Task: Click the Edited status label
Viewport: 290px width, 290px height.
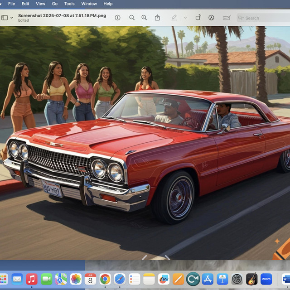Action: coord(24,20)
